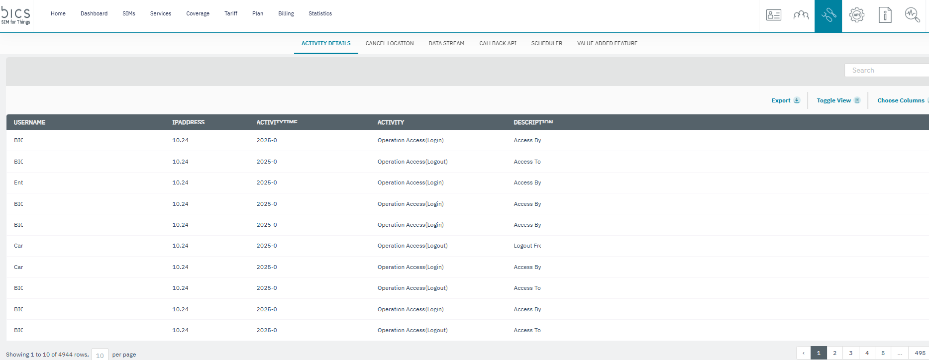Image resolution: width=929 pixels, height=360 pixels.
Task: Select the highlighted connection tools icon
Action: (828, 15)
